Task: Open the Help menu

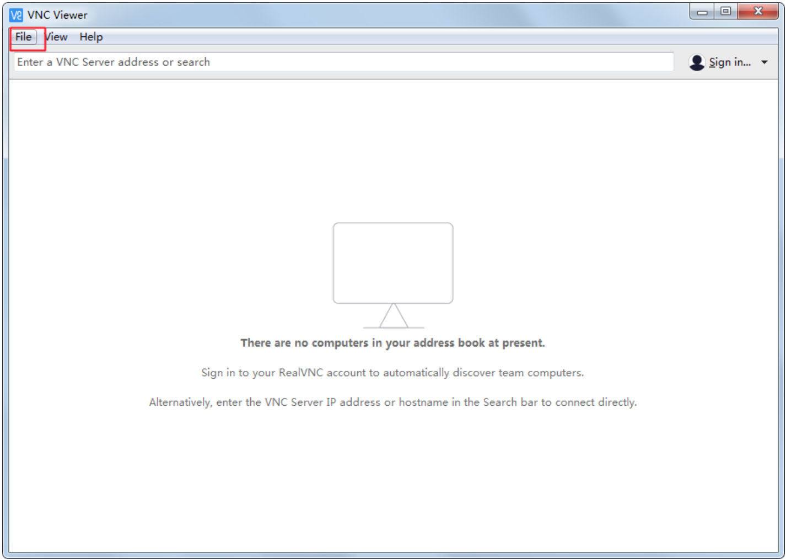Action: [91, 37]
